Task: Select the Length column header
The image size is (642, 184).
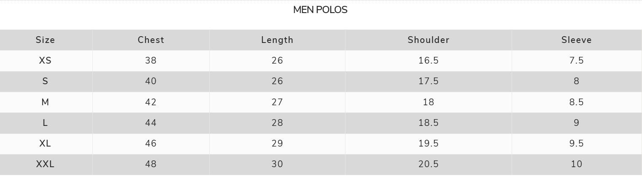Action: pyautogui.click(x=277, y=40)
